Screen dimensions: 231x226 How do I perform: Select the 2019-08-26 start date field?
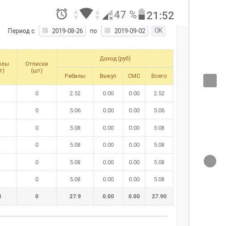[62, 31]
